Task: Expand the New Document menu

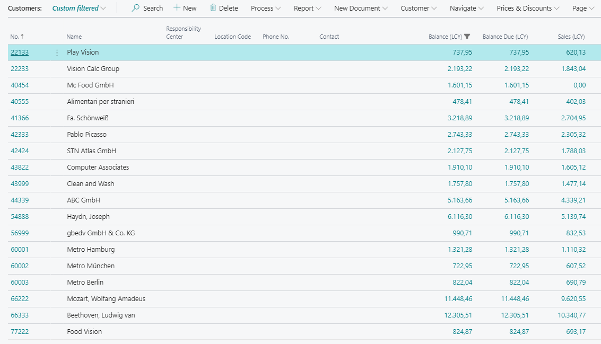Action: (361, 8)
